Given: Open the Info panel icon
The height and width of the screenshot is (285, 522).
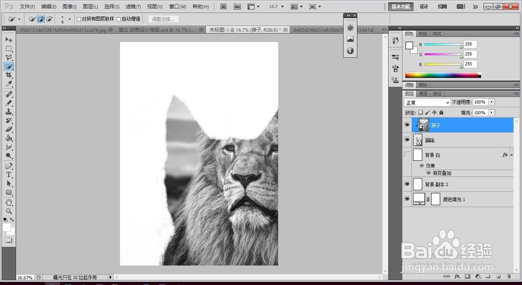Looking at the screenshot, I should pyautogui.click(x=350, y=51).
